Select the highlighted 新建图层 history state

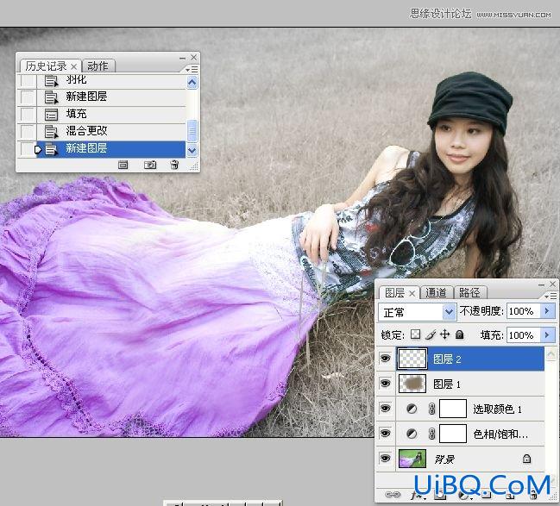click(x=111, y=149)
